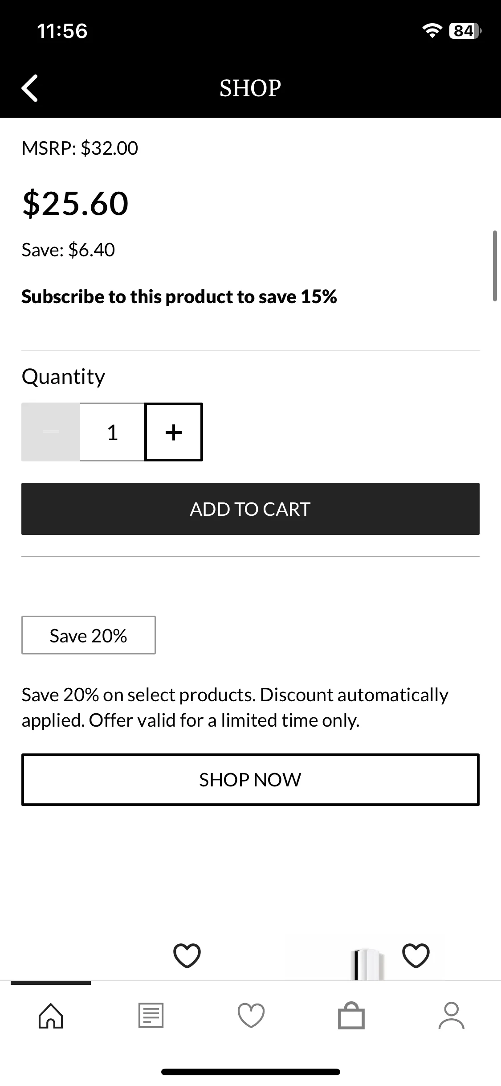Tap the SHOP header title

click(x=250, y=88)
